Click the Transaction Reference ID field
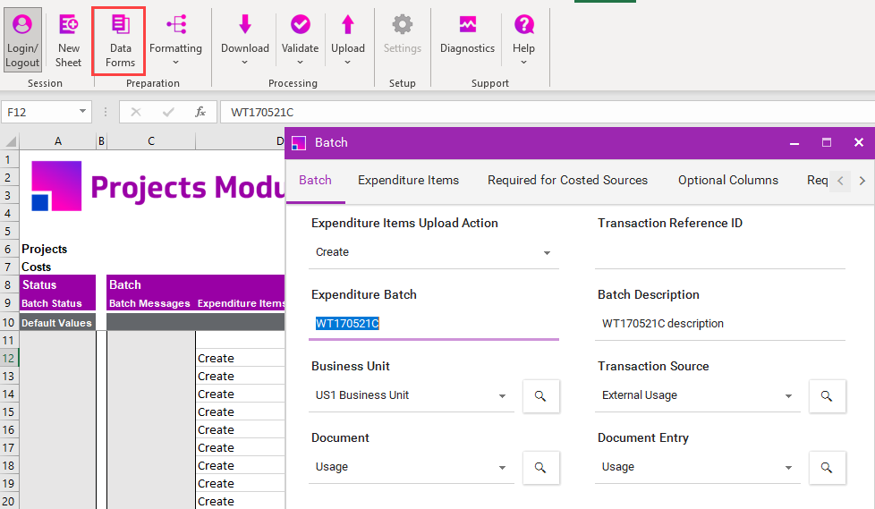 tap(720, 252)
